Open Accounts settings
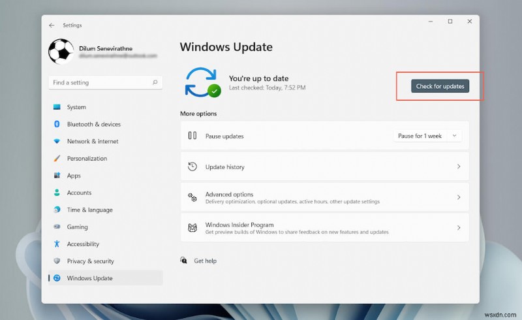 point(106,193)
